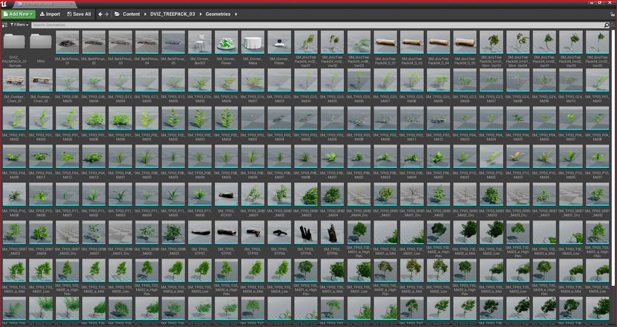Go back to previous folder arrow
This screenshot has width=617, height=327.
100,14
